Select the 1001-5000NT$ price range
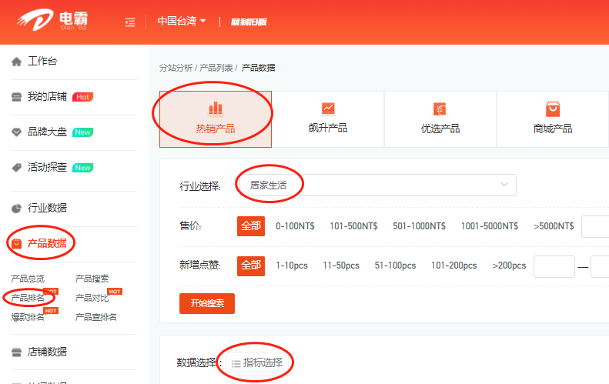This screenshot has height=384, width=609. [x=490, y=226]
